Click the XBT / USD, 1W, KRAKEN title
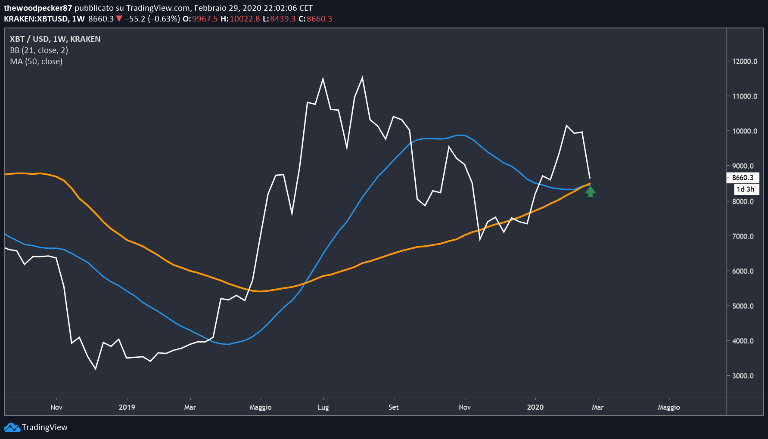The image size is (768, 439). pyautogui.click(x=55, y=39)
